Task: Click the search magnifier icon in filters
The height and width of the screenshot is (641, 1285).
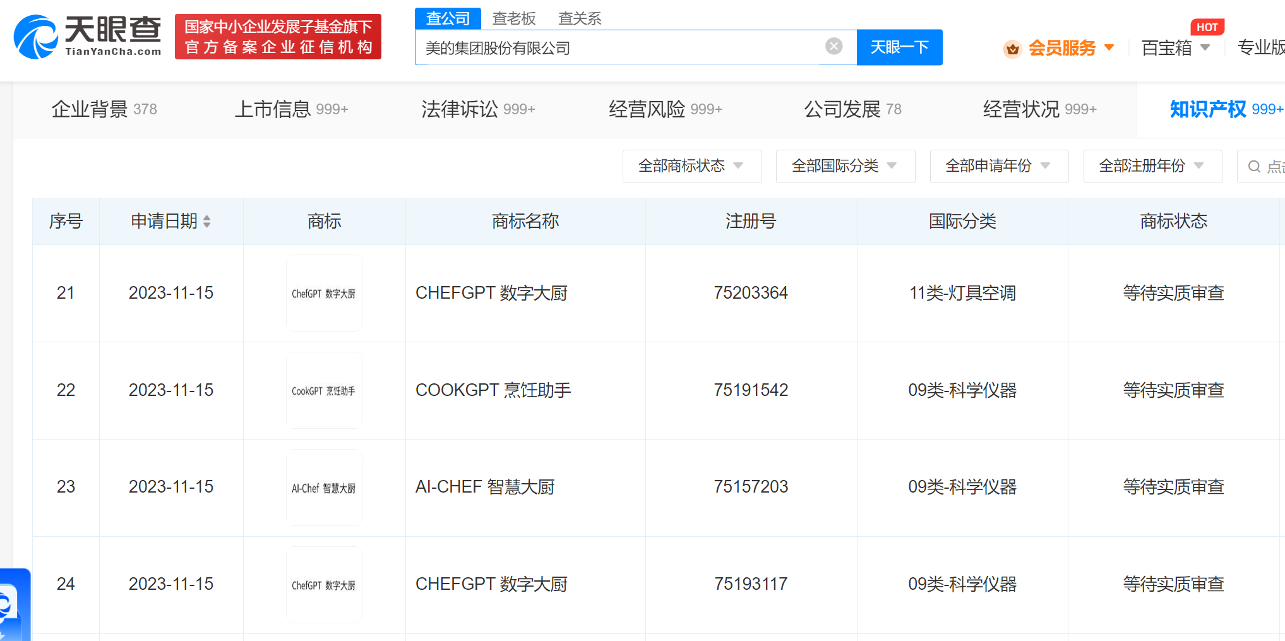Action: (x=1255, y=167)
